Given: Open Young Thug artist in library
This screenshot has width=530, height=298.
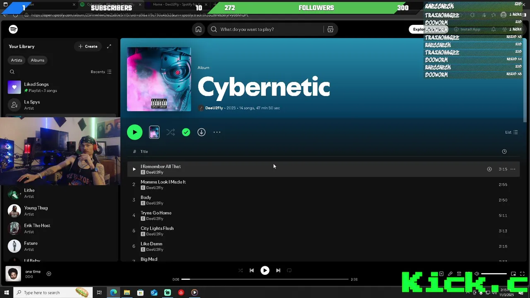Looking at the screenshot, I should (60, 211).
